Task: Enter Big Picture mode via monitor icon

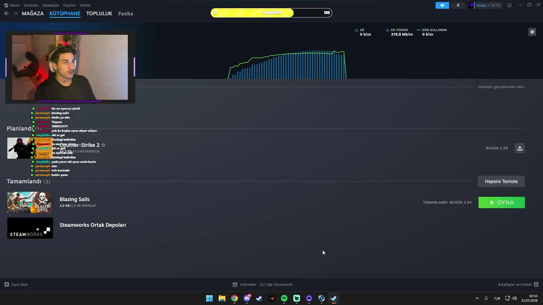Action: (x=509, y=5)
